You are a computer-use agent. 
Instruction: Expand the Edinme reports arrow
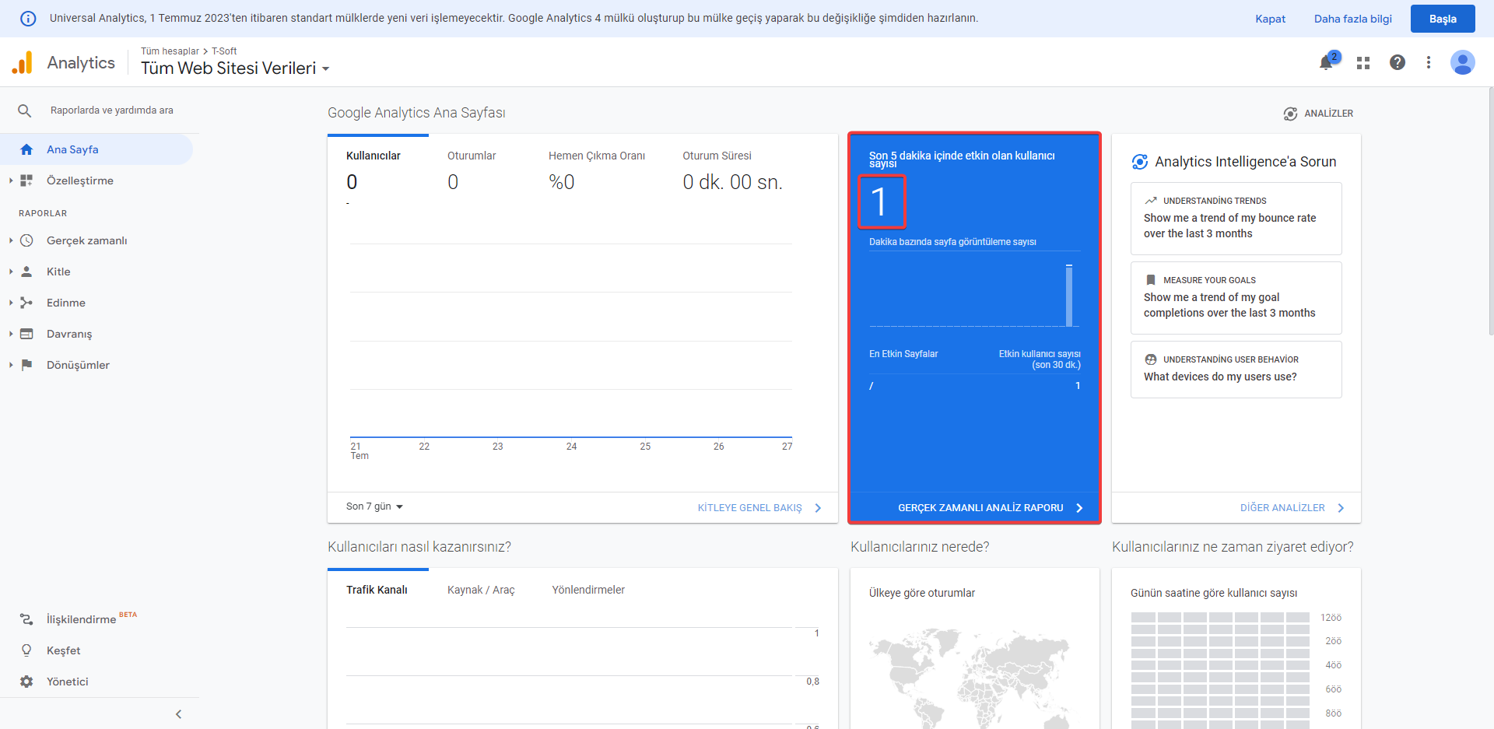[x=11, y=303]
